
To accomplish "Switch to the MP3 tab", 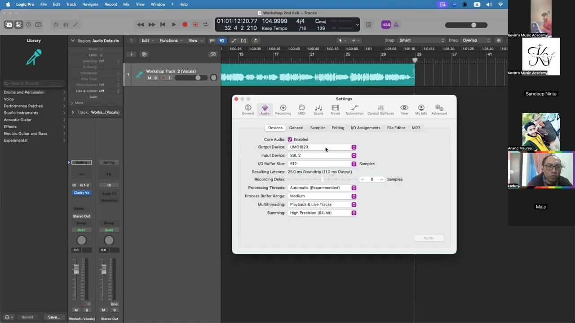I will pos(416,128).
